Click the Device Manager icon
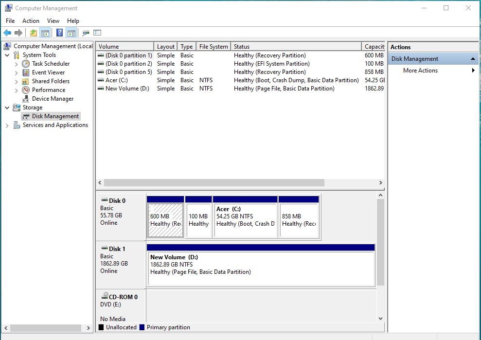Screen dimensions: 481x340 pyautogui.click(x=26, y=99)
